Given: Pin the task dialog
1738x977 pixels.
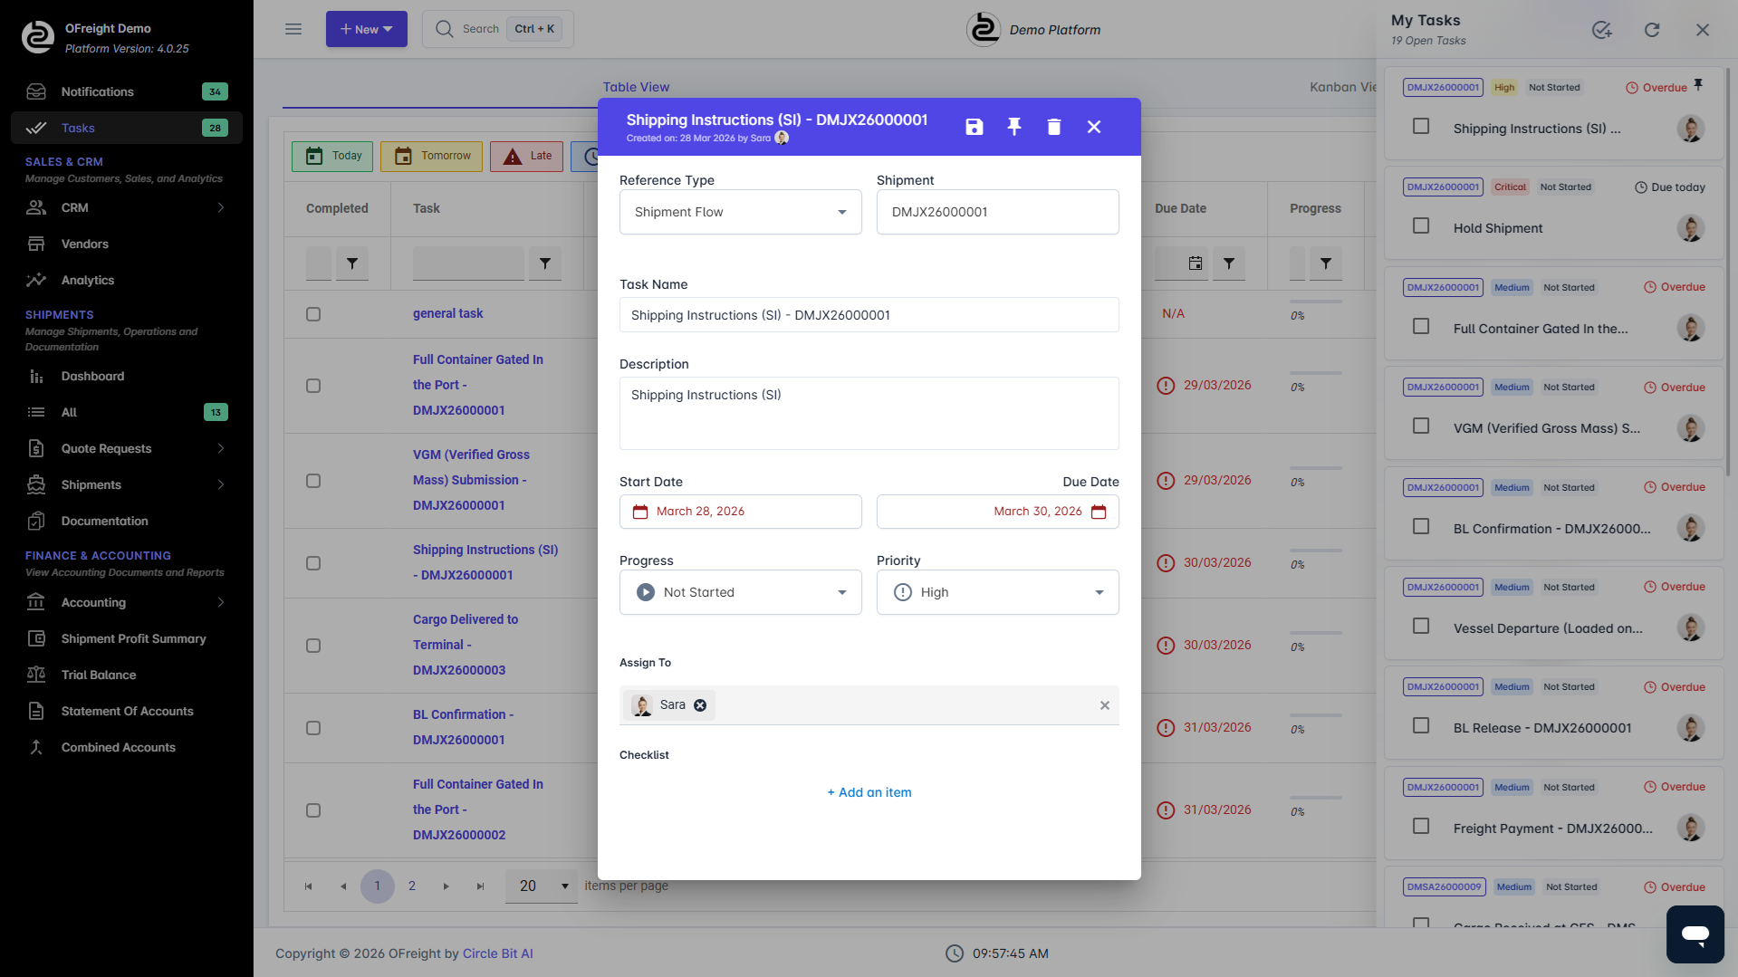Looking at the screenshot, I should point(1013,127).
